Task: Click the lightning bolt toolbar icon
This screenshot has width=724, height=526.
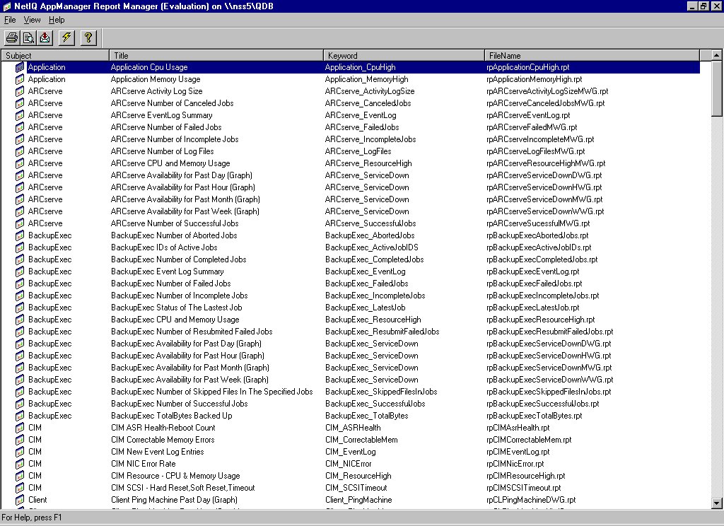Action: 67,37
